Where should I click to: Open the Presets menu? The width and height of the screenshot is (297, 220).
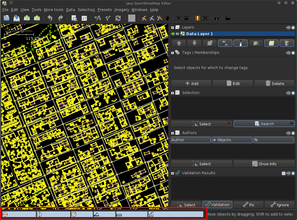coord(104,10)
